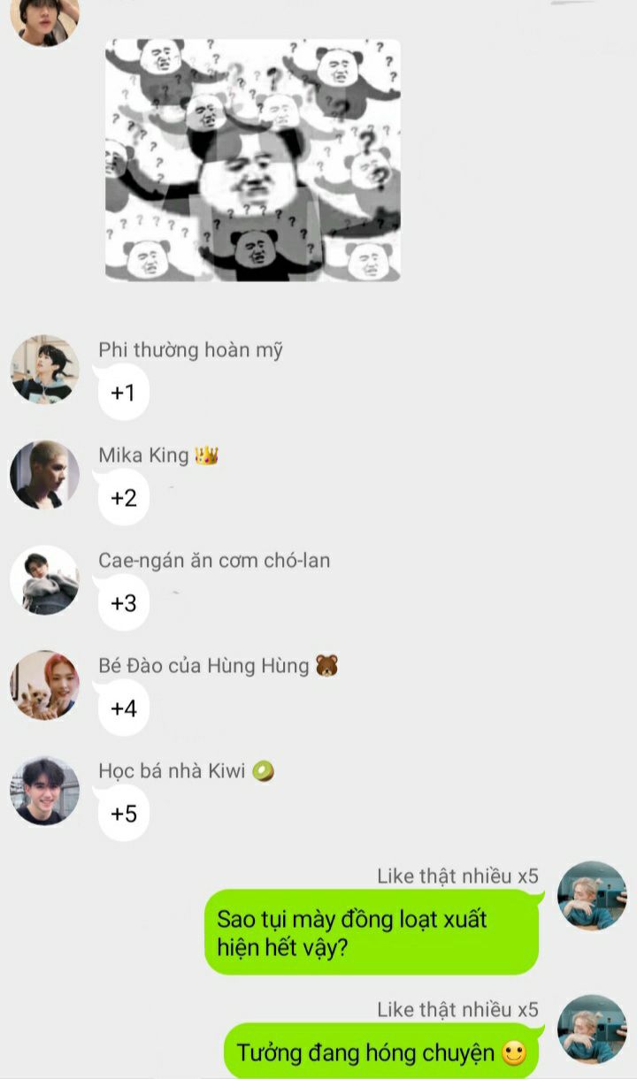Image resolution: width=637 pixels, height=1079 pixels.
Task: Select the +2 message bubble
Action: 123,498
